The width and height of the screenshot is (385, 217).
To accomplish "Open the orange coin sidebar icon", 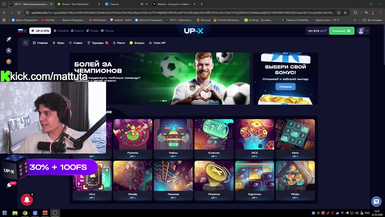I will coord(9,61).
